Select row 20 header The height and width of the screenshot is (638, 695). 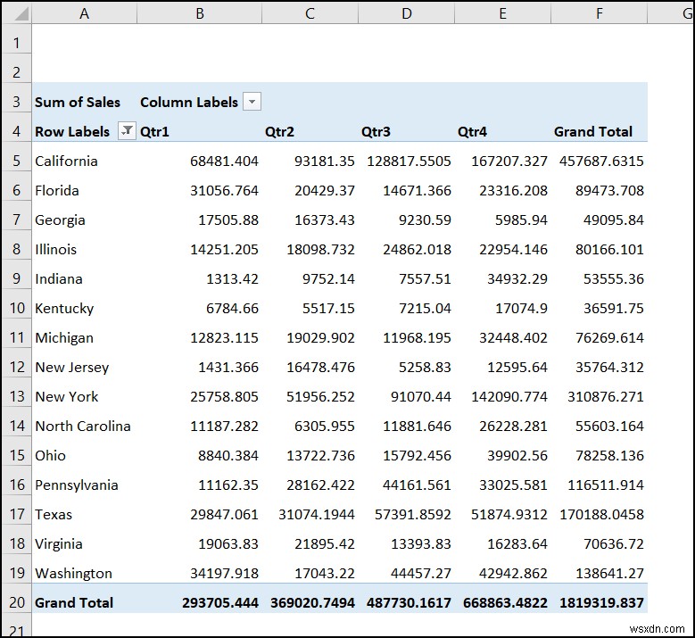(x=16, y=602)
